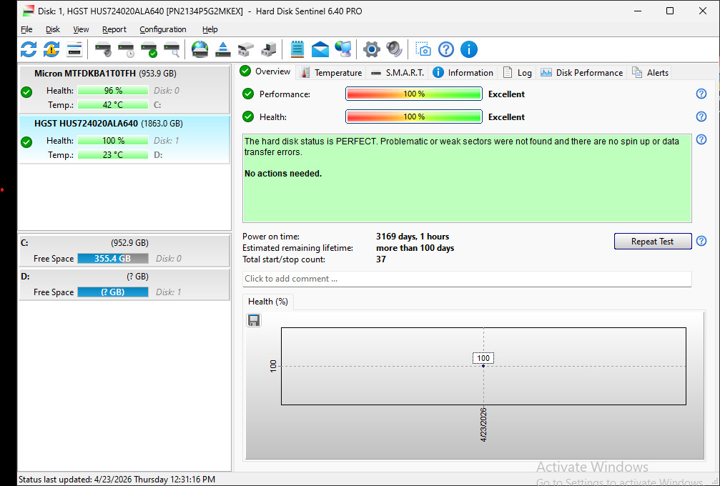Click the teal notepad report toolbar icon

pos(297,49)
